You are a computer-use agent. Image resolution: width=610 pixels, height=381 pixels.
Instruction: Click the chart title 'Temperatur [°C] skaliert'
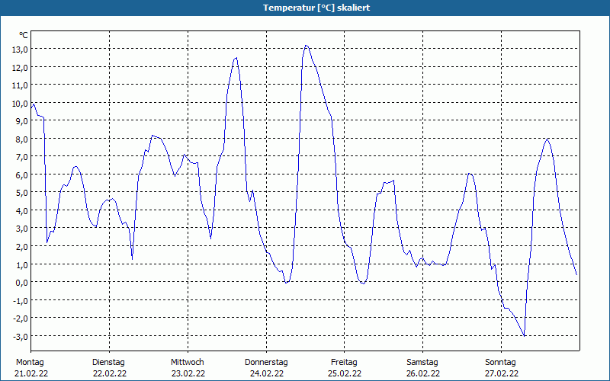[x=316, y=8]
